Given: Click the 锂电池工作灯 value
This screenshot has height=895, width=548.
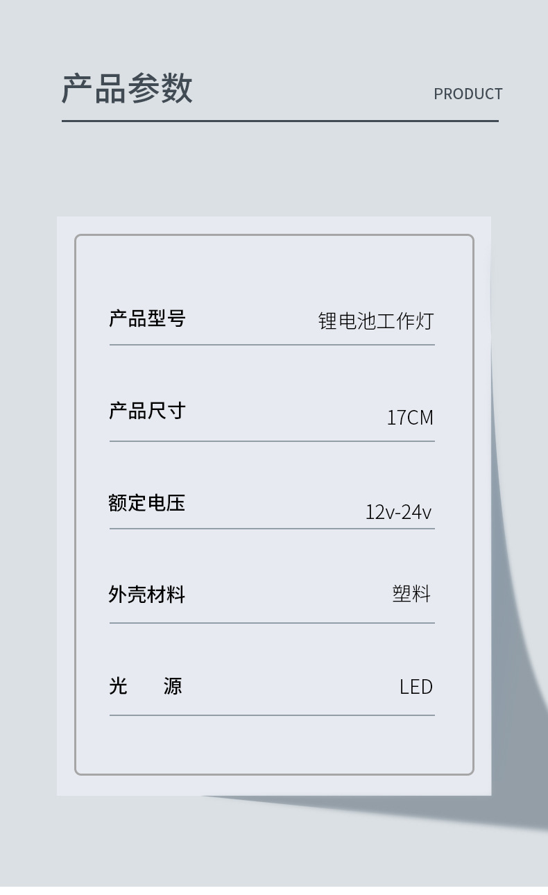Looking at the screenshot, I should coord(375,321).
